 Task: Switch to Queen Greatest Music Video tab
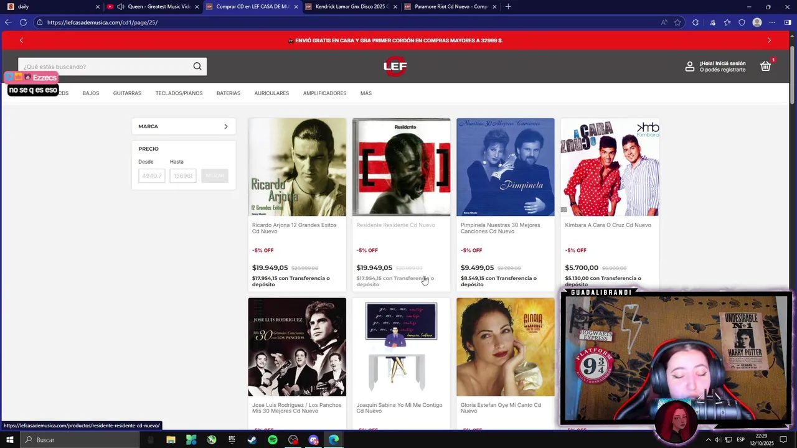point(153,7)
